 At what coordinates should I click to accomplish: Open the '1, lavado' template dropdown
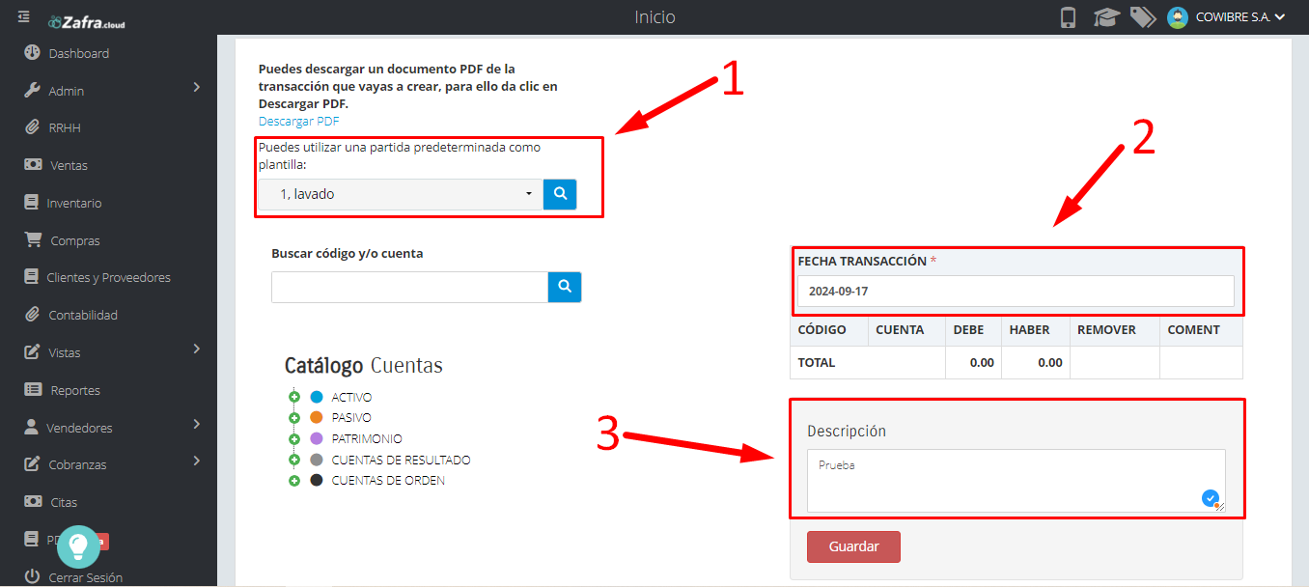400,194
